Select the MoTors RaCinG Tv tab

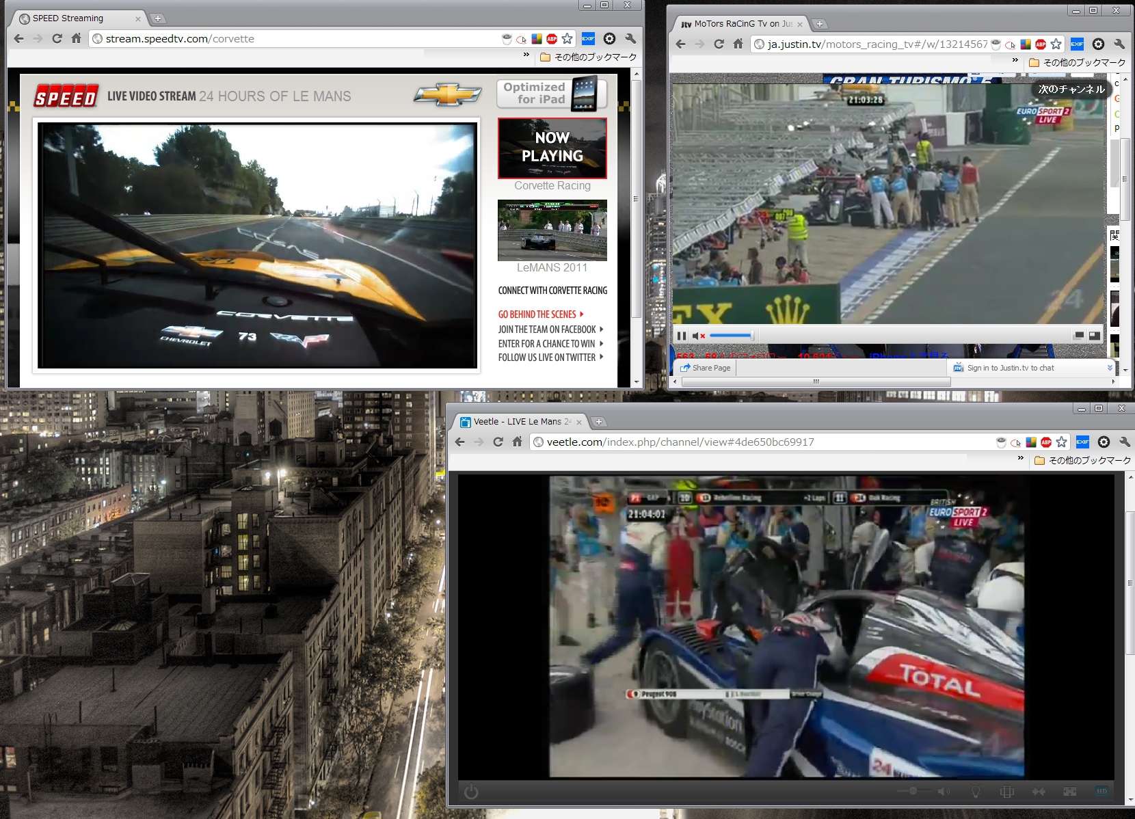[742, 24]
